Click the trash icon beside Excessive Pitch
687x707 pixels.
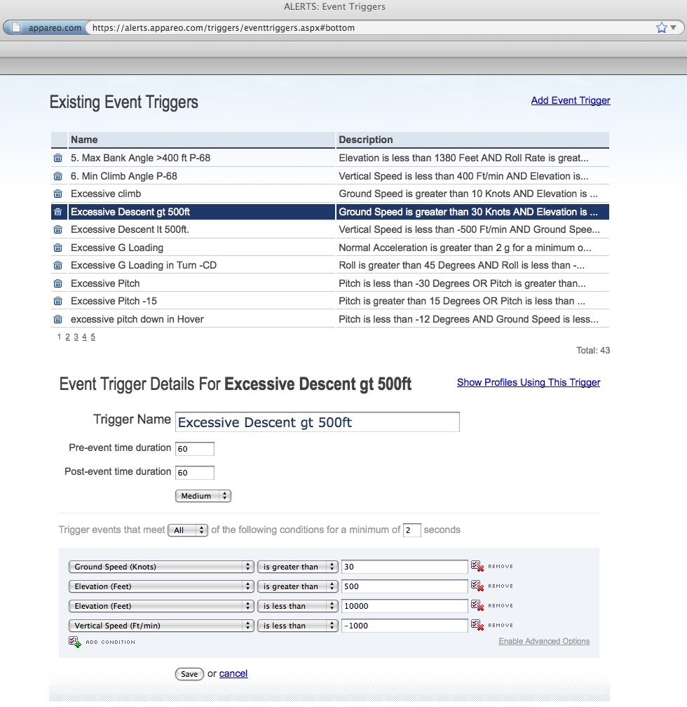pos(58,283)
